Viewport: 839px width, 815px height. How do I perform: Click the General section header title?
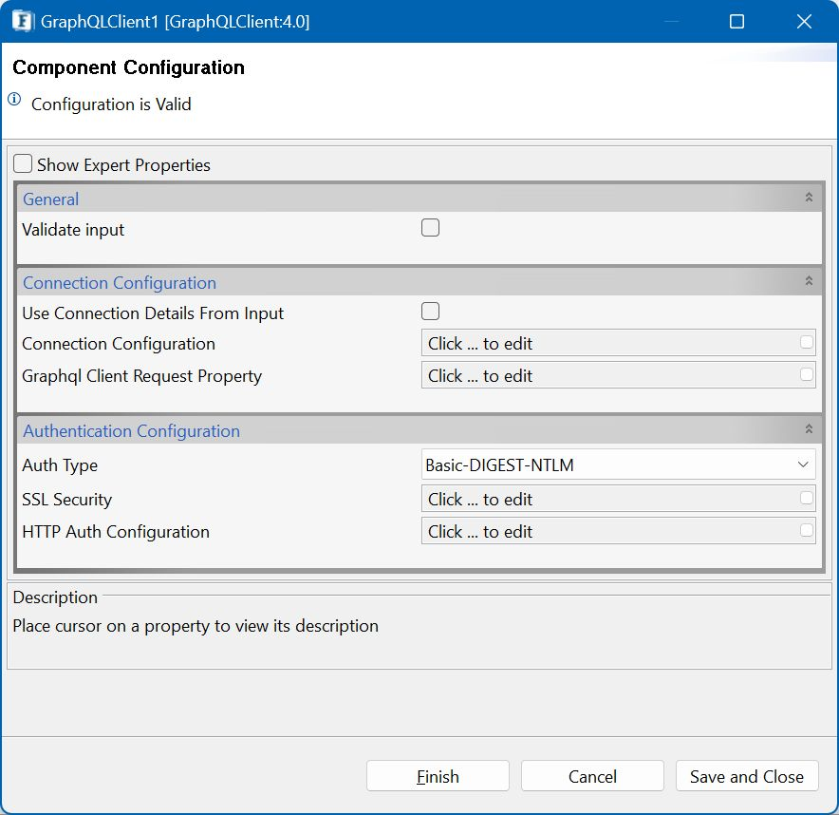coord(51,199)
